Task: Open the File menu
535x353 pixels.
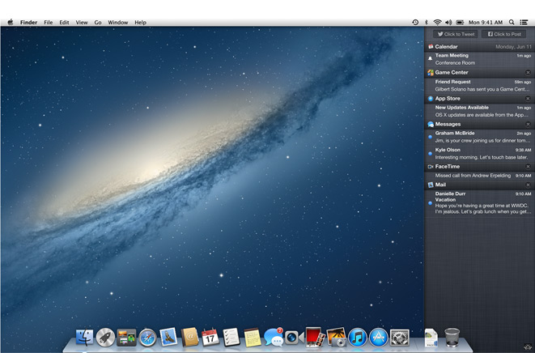Action: tap(49, 23)
